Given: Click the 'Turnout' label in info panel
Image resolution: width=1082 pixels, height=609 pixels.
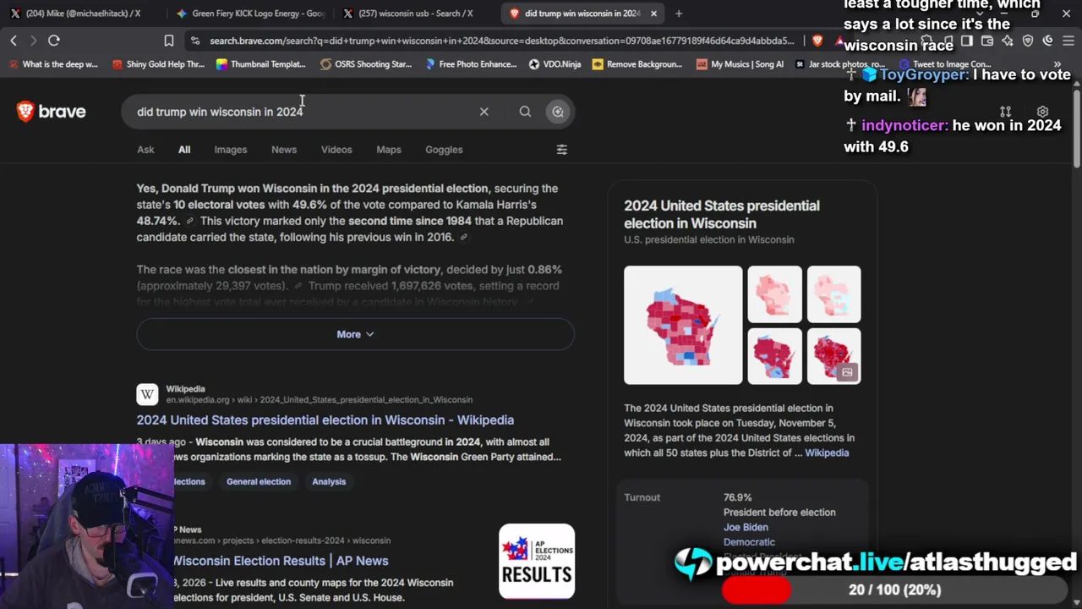Looking at the screenshot, I should tap(642, 497).
